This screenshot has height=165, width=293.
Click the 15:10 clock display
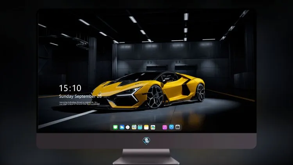[x=70, y=88]
